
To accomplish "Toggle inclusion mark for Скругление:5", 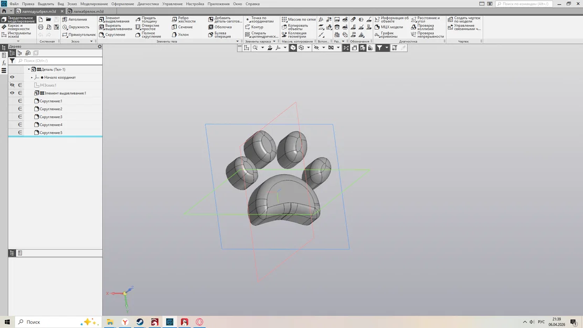I will pyautogui.click(x=20, y=132).
